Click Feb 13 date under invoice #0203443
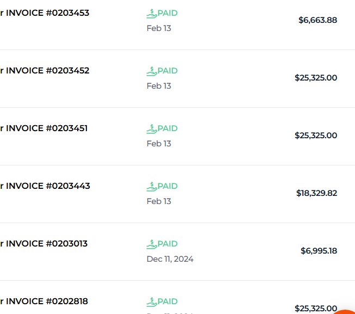The height and width of the screenshot is (314, 355). (x=159, y=201)
